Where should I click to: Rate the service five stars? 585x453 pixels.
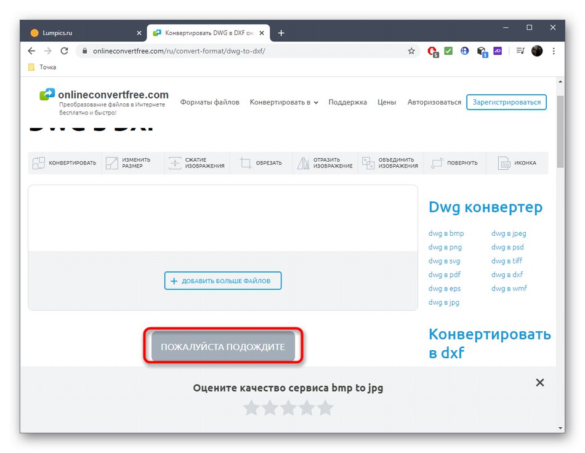click(325, 407)
